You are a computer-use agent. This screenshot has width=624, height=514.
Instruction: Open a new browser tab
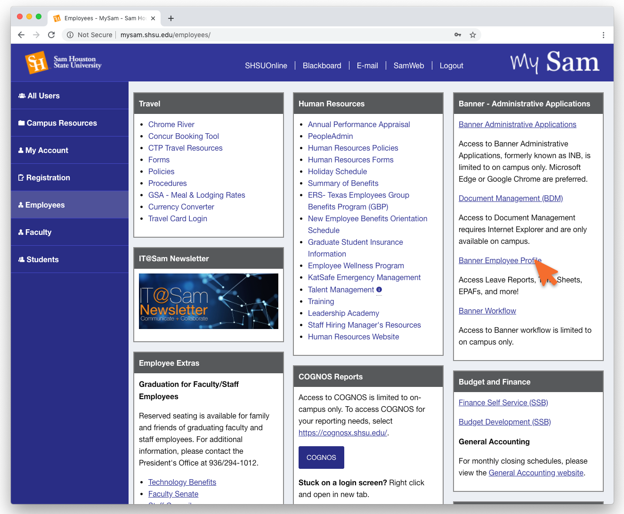[x=171, y=18]
